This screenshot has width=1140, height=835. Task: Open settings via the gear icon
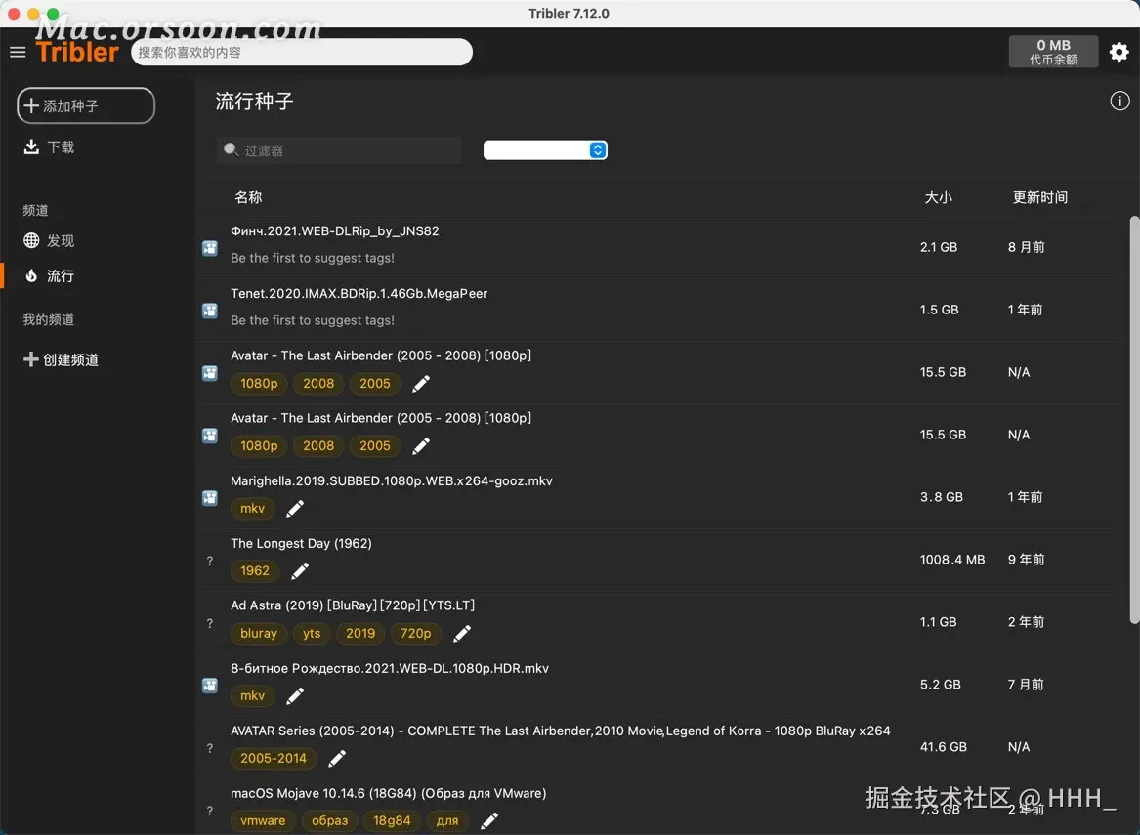1119,52
